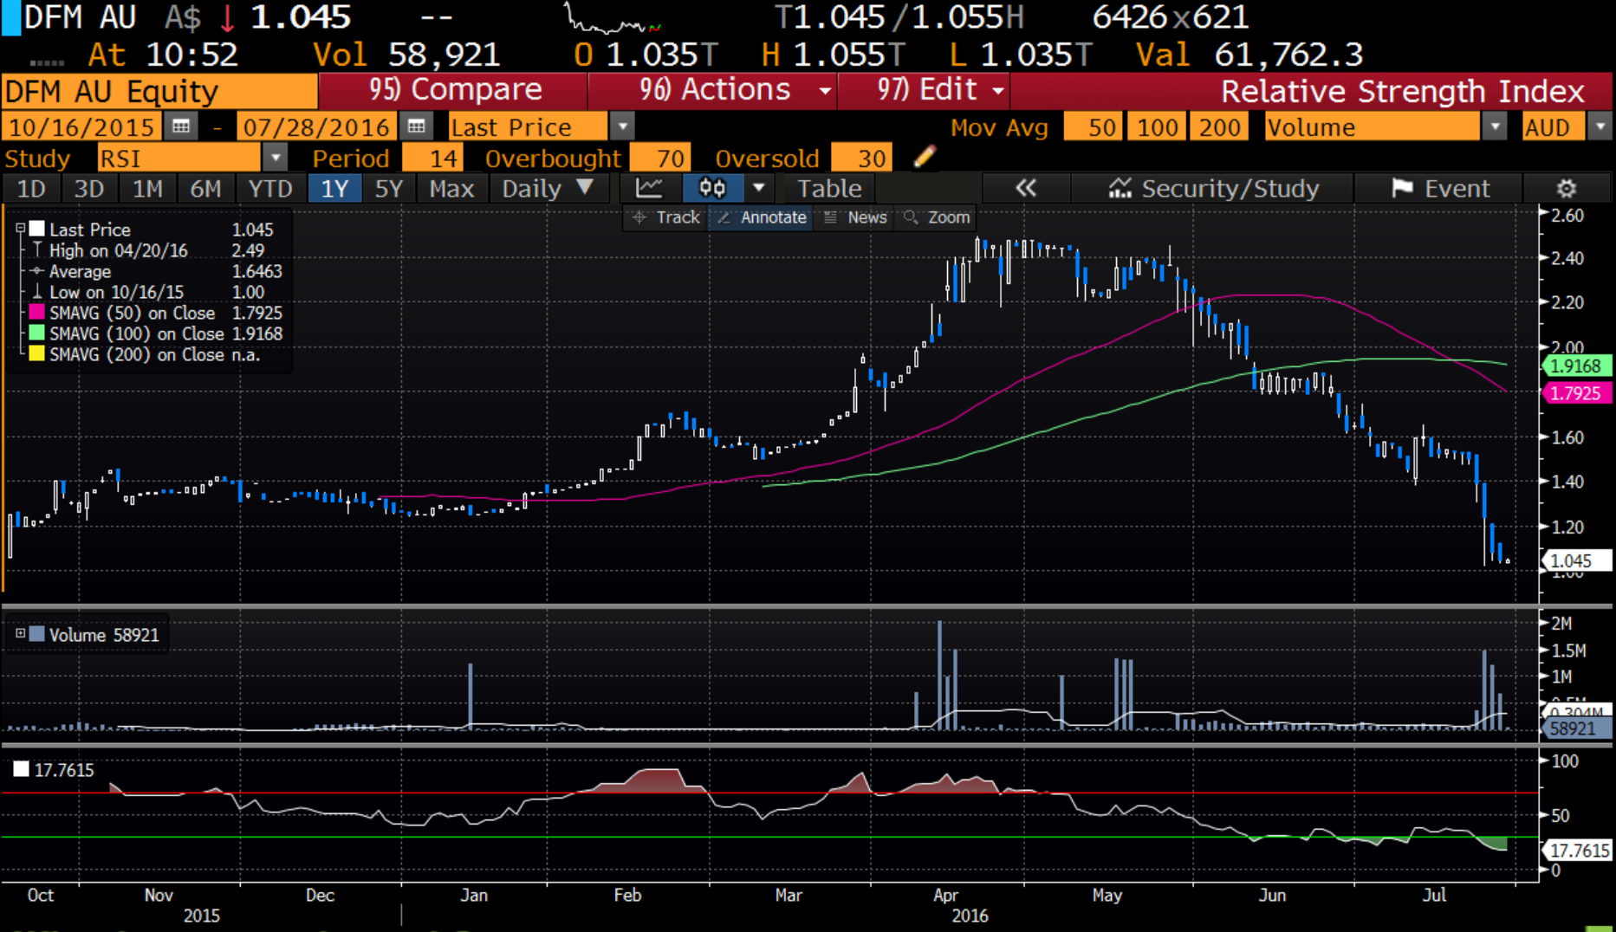This screenshot has width=1616, height=932.
Task: Select the 1M range tab
Action: 147,188
